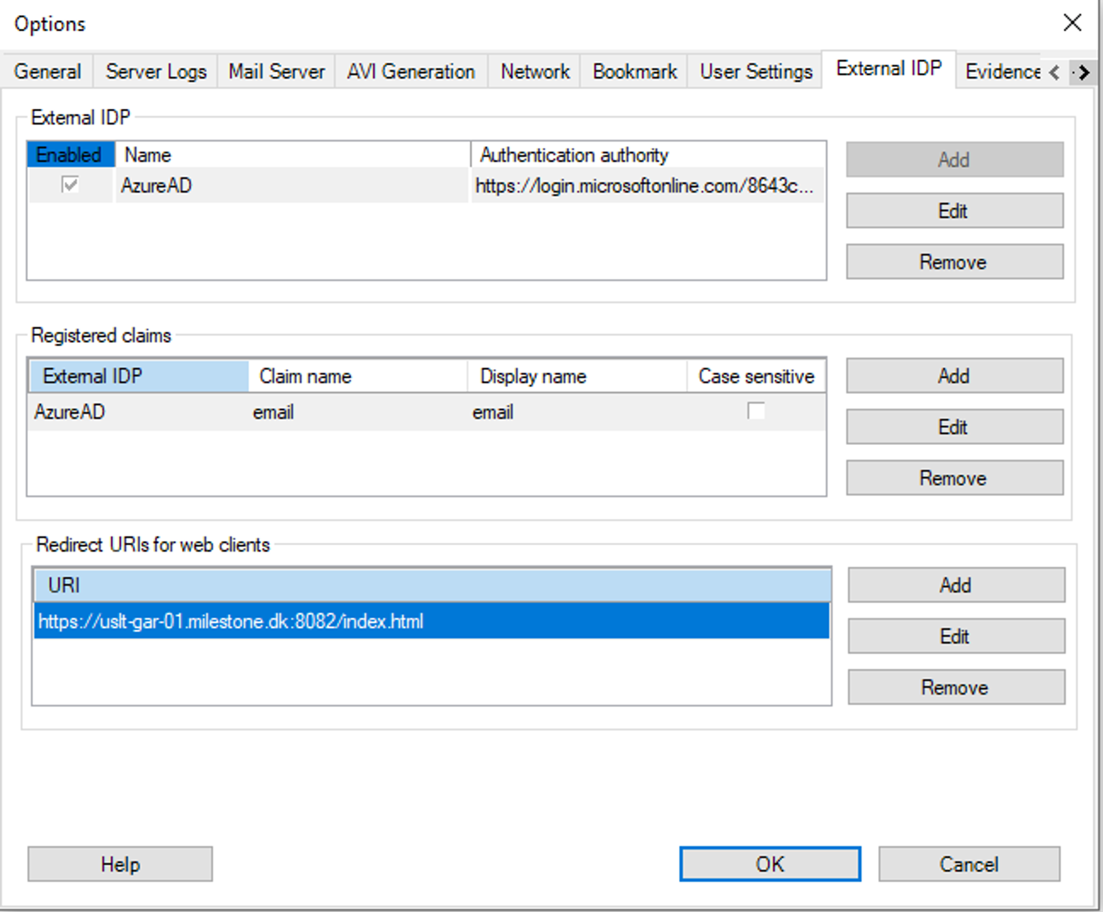Open the AVI Generation tab
This screenshot has height=912, width=1103.
pyautogui.click(x=410, y=71)
